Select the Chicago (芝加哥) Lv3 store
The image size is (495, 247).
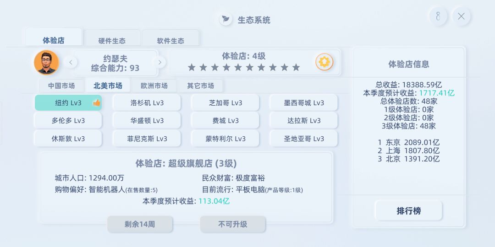[225, 103]
